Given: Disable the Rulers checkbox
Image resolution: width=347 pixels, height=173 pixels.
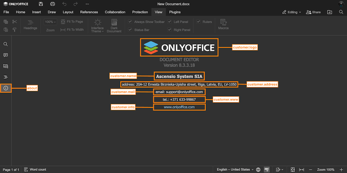Looking at the screenshot, I should coord(199,21).
